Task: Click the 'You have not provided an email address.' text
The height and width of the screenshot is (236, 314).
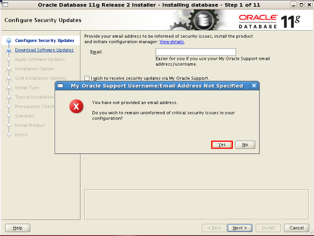Action: (134, 102)
